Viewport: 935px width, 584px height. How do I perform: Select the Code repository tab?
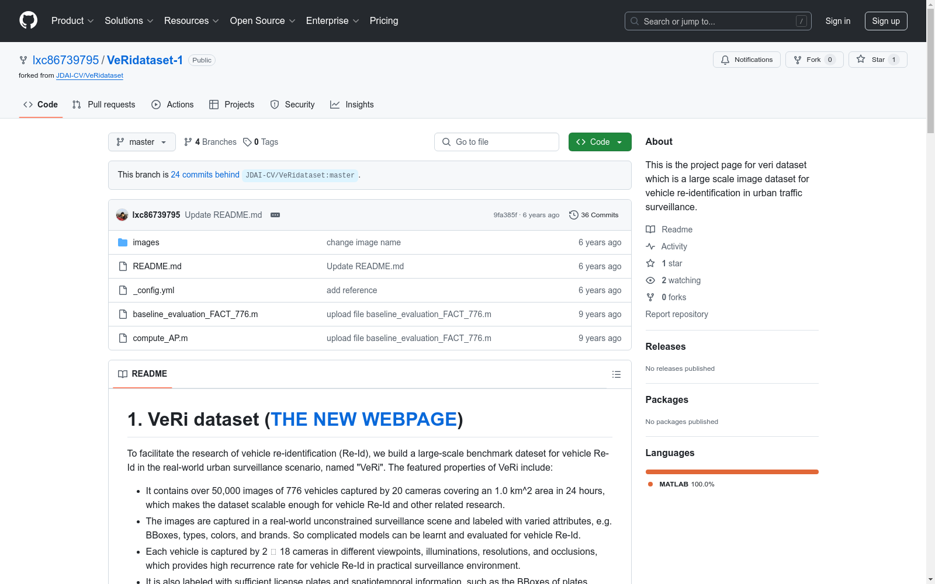pyautogui.click(x=41, y=105)
